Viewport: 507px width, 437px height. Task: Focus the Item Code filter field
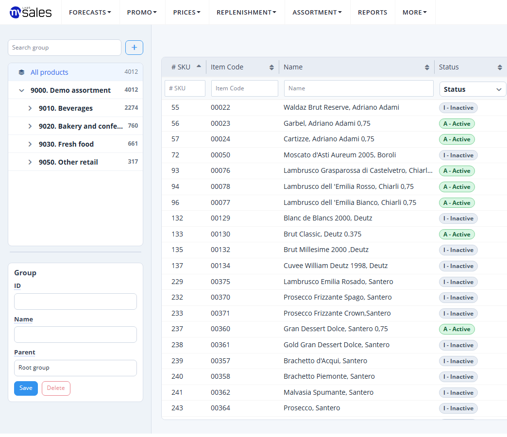244,88
